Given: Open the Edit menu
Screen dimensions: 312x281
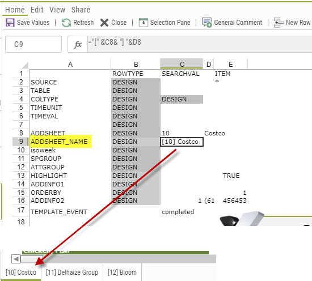Looking at the screenshot, I should [x=37, y=10].
